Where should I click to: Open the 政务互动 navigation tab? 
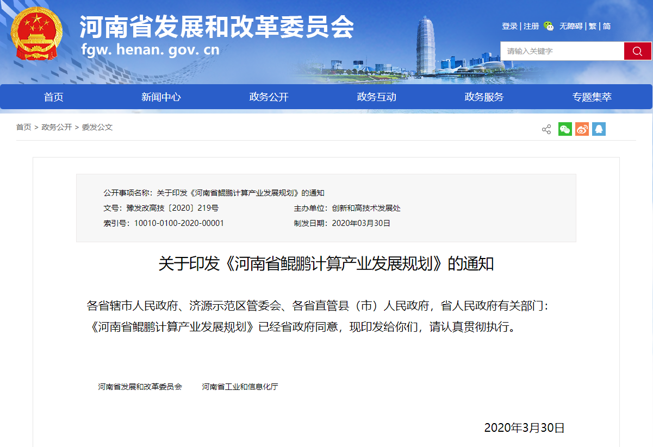(x=376, y=97)
